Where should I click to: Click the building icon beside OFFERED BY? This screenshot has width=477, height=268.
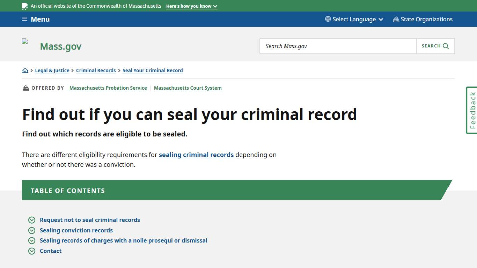click(25, 88)
